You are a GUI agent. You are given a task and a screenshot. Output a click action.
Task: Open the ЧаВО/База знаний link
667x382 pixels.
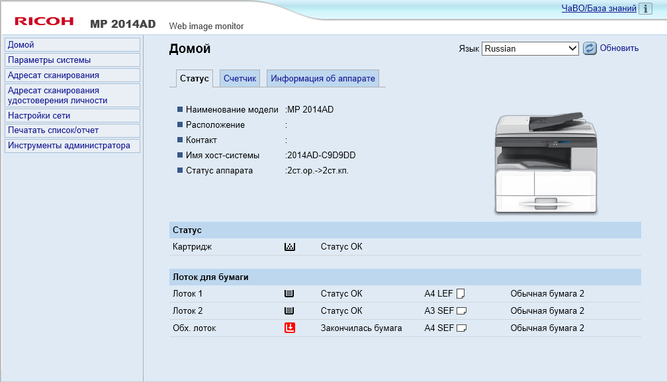click(x=599, y=8)
